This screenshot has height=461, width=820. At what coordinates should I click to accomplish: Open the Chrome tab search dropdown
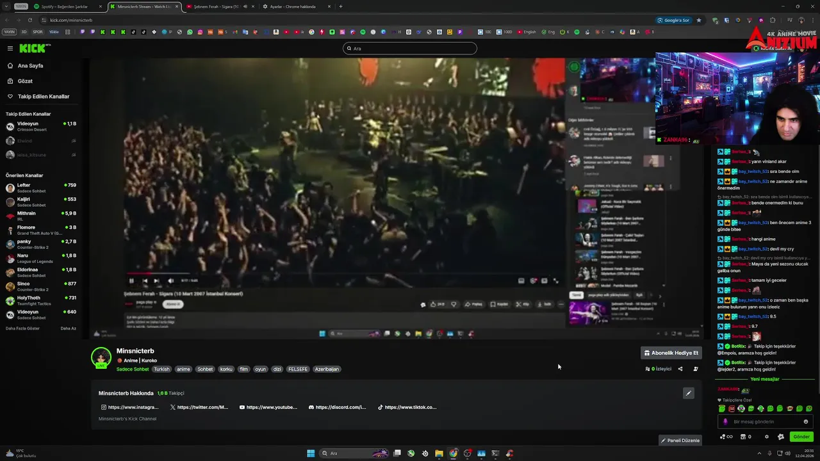point(5,6)
